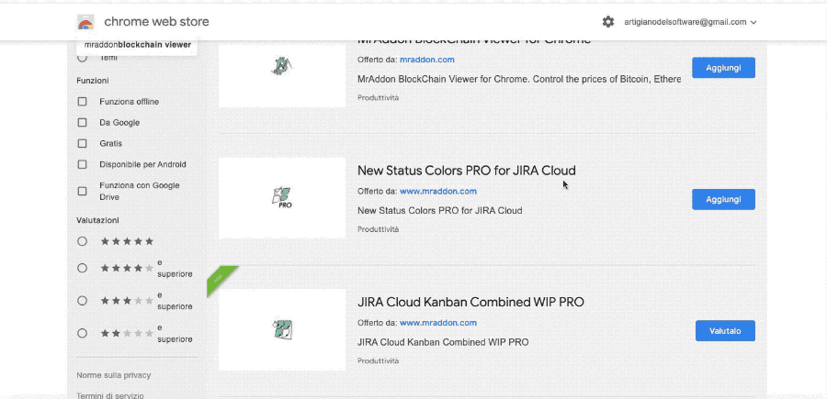Check the Da Google filter
The image size is (827, 399).
(83, 123)
